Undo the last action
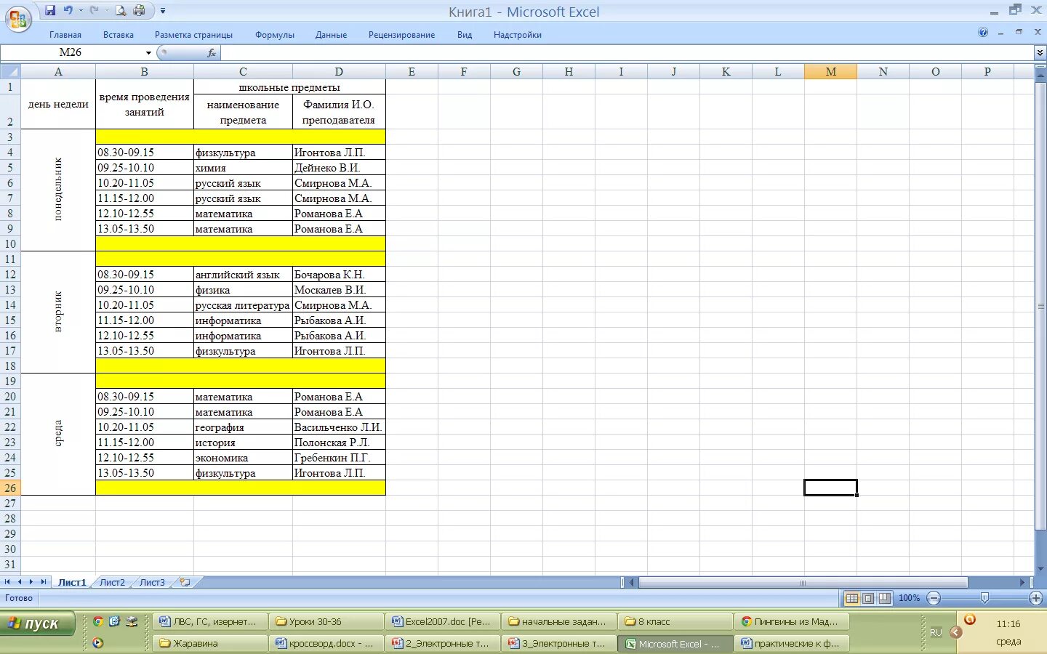Viewport: 1047px width, 654px height. pos(68,10)
